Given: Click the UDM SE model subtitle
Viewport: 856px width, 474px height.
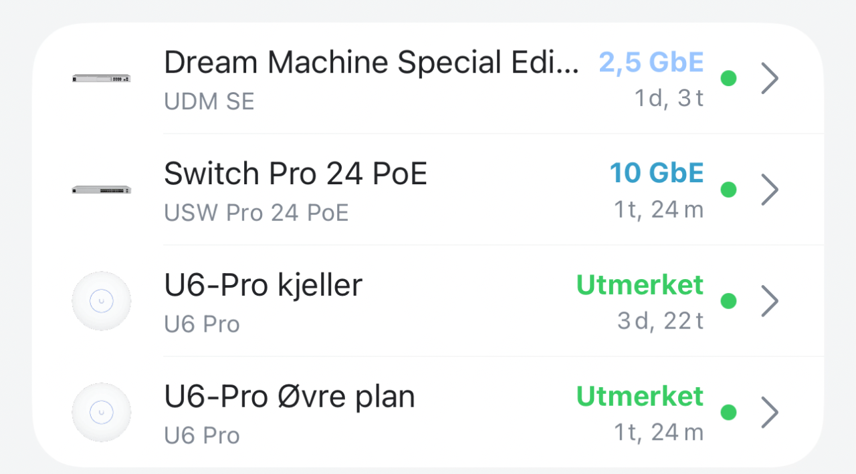Looking at the screenshot, I should [209, 101].
